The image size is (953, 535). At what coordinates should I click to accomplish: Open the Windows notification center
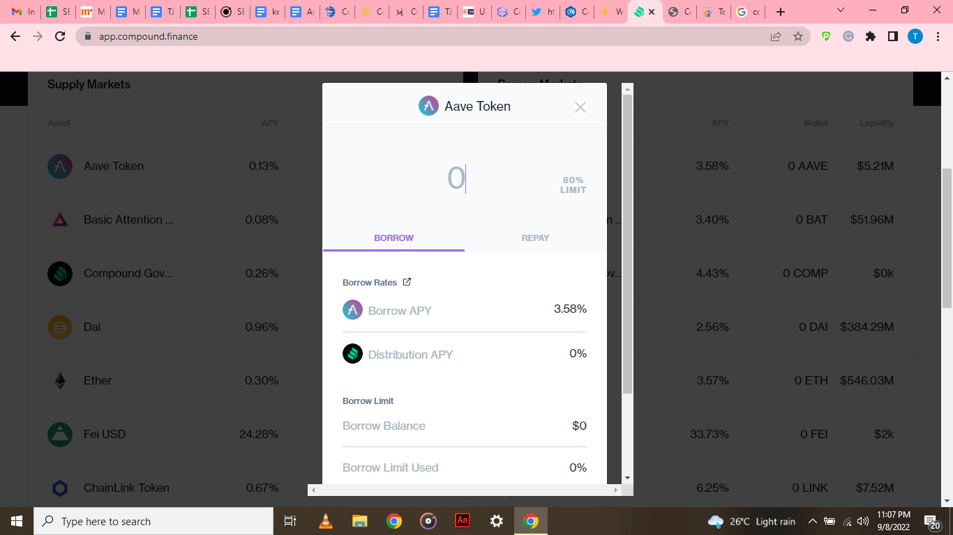point(931,521)
